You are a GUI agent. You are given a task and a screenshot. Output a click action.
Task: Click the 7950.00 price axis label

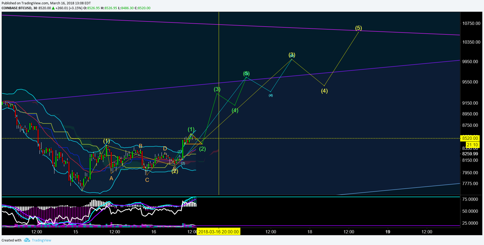(470, 173)
